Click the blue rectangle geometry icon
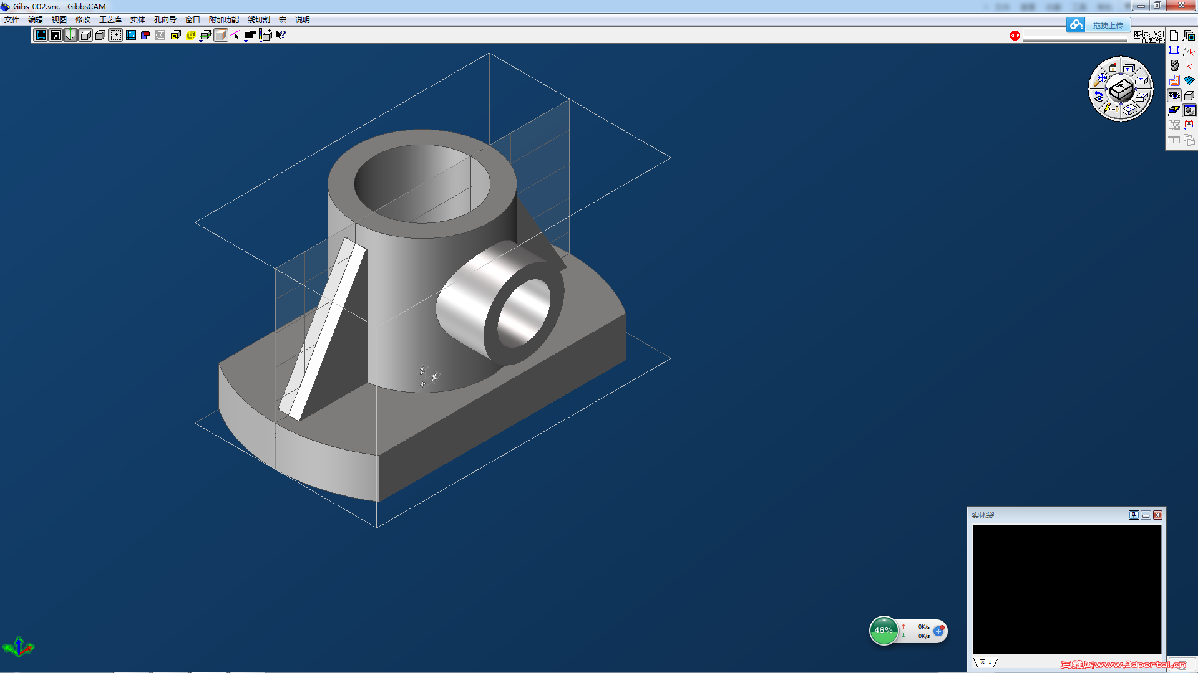Screen dimensions: 1198x673 click(x=1174, y=50)
